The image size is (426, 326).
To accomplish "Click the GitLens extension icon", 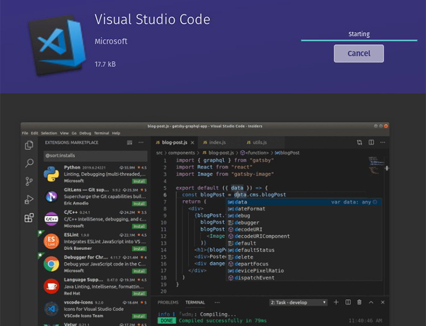I will click(x=51, y=196).
